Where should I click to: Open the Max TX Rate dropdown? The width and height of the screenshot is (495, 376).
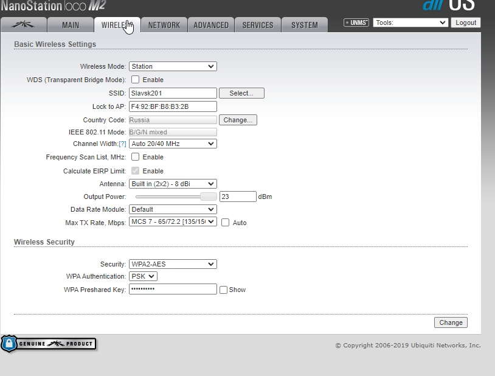point(173,222)
